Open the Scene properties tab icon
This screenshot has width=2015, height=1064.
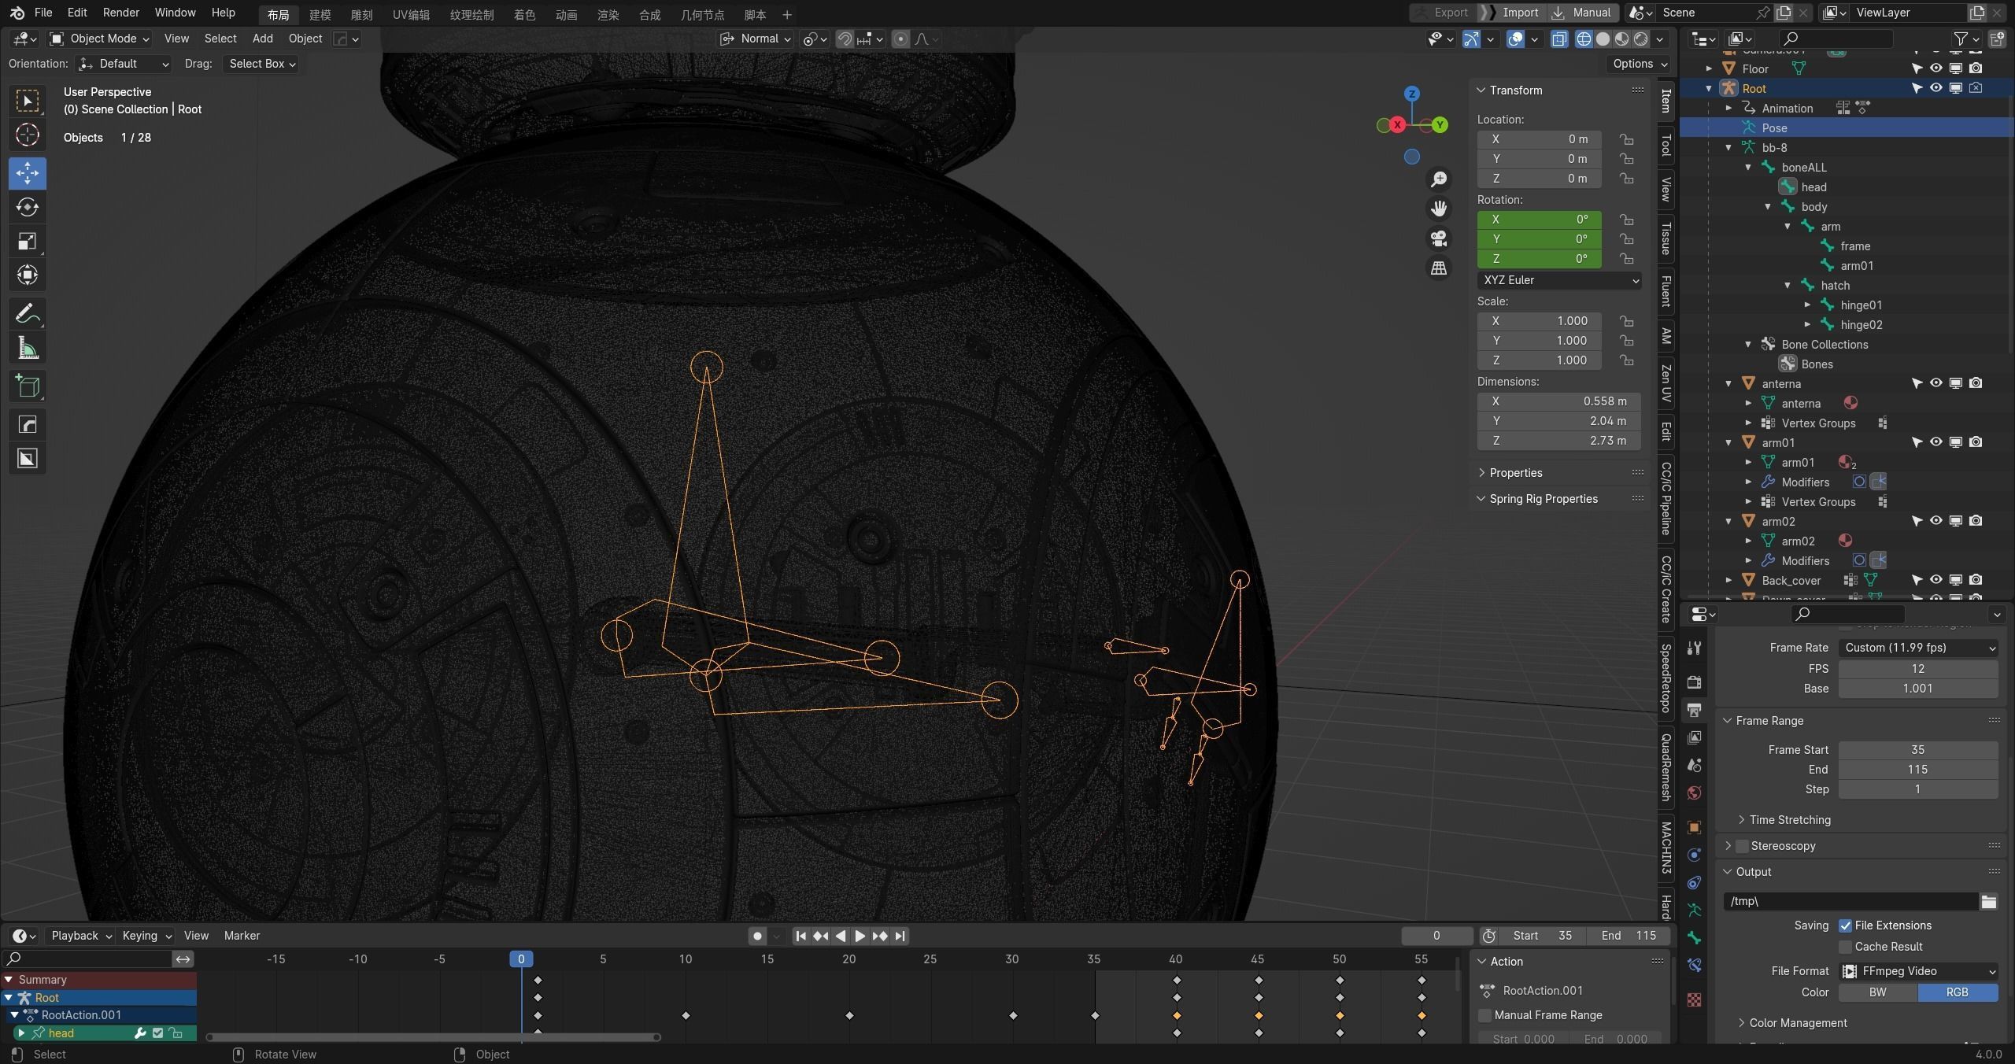coord(1695,765)
